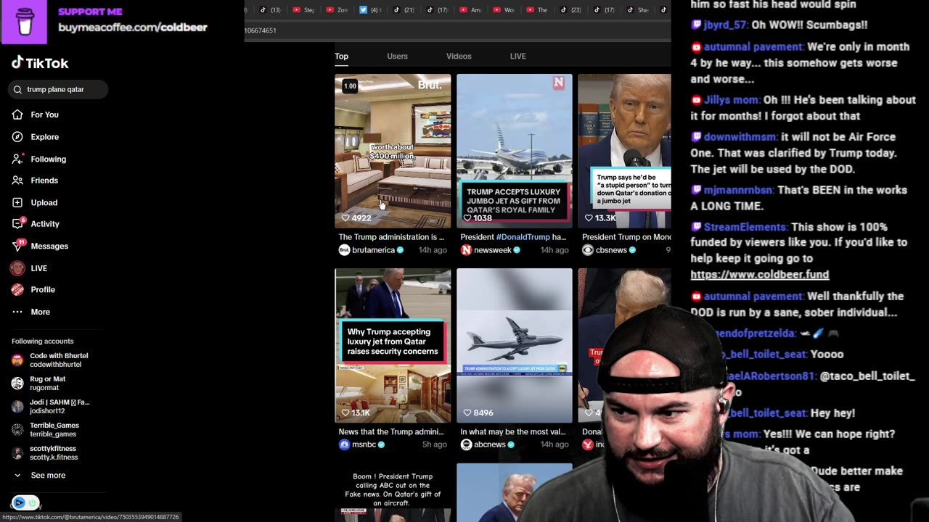Screen dimensions: 929x522
Task: Visit the cbsnews profile
Action: click(x=611, y=250)
